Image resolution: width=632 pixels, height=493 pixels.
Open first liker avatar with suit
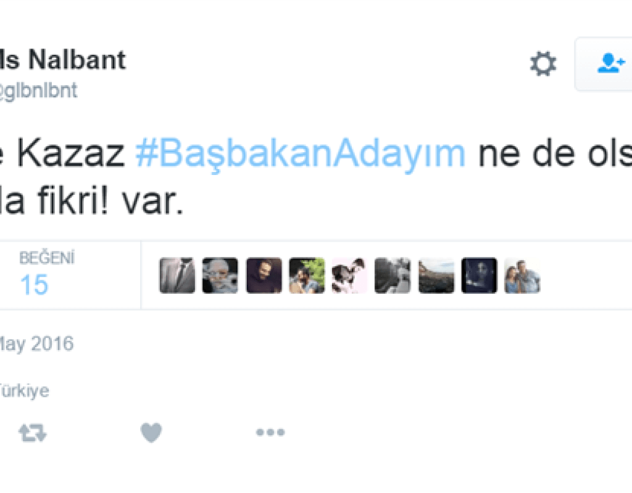[177, 275]
